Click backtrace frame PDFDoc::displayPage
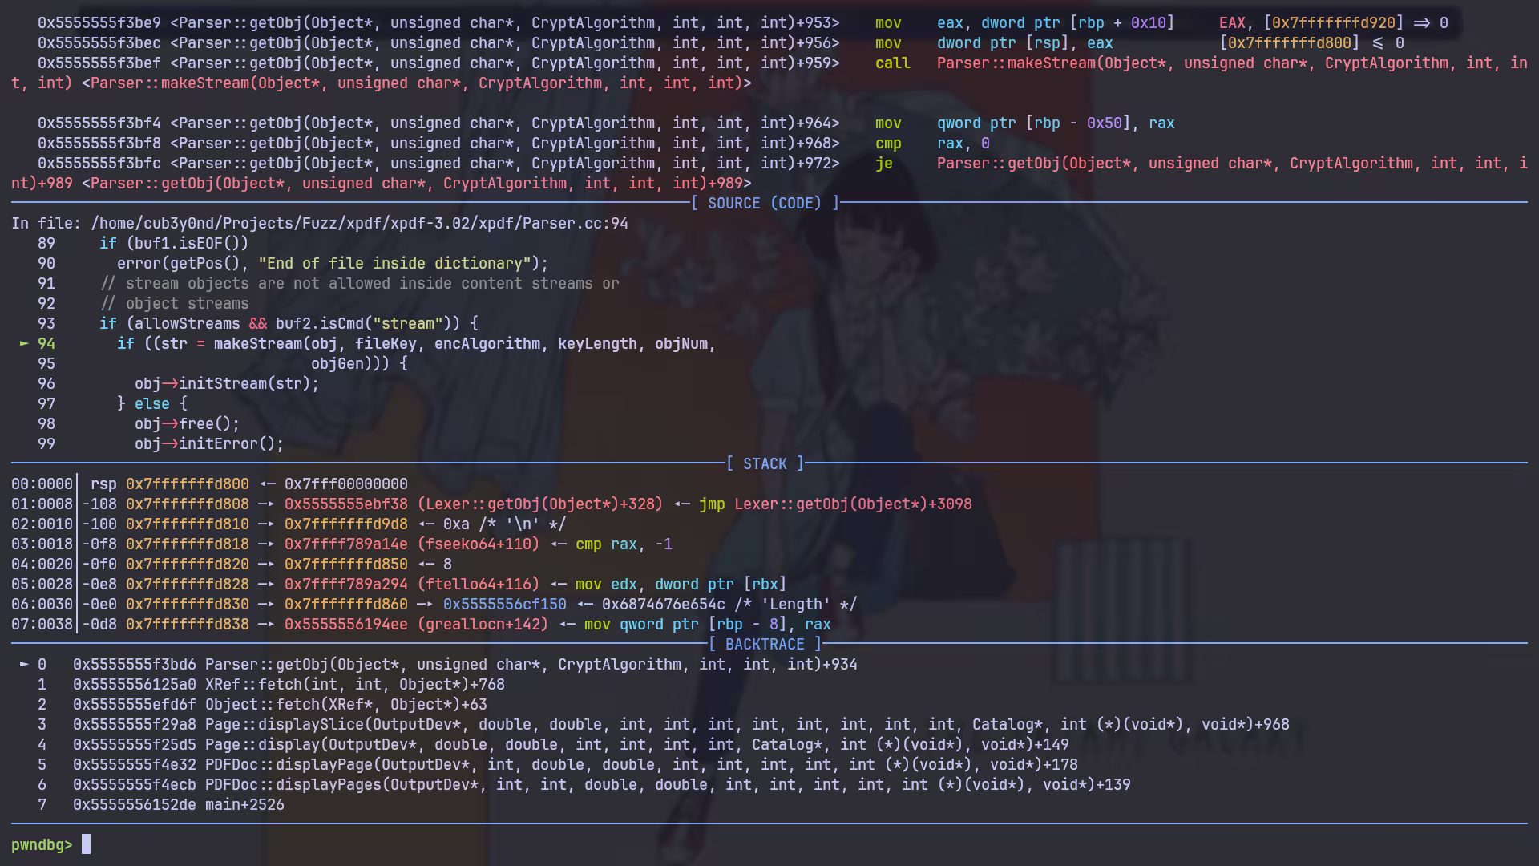The image size is (1539, 866). click(x=289, y=764)
